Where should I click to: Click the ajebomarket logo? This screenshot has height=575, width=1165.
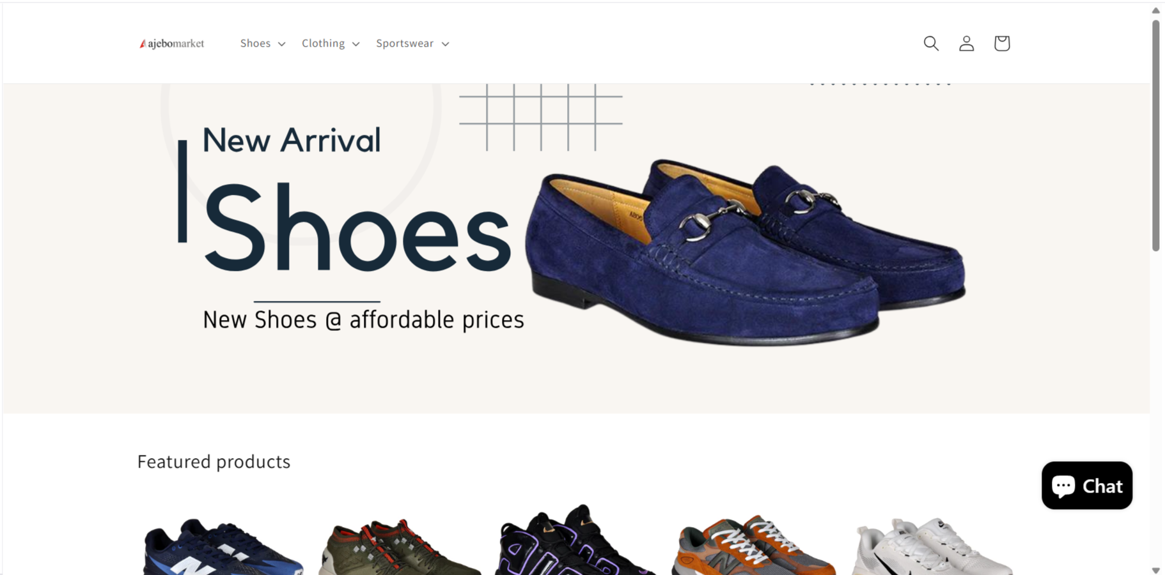[x=172, y=43]
